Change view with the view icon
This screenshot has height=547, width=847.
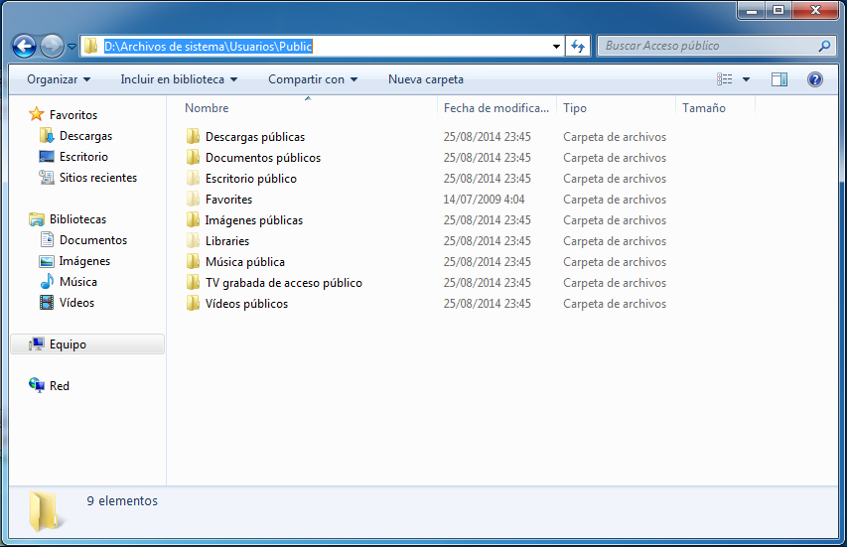tap(725, 79)
